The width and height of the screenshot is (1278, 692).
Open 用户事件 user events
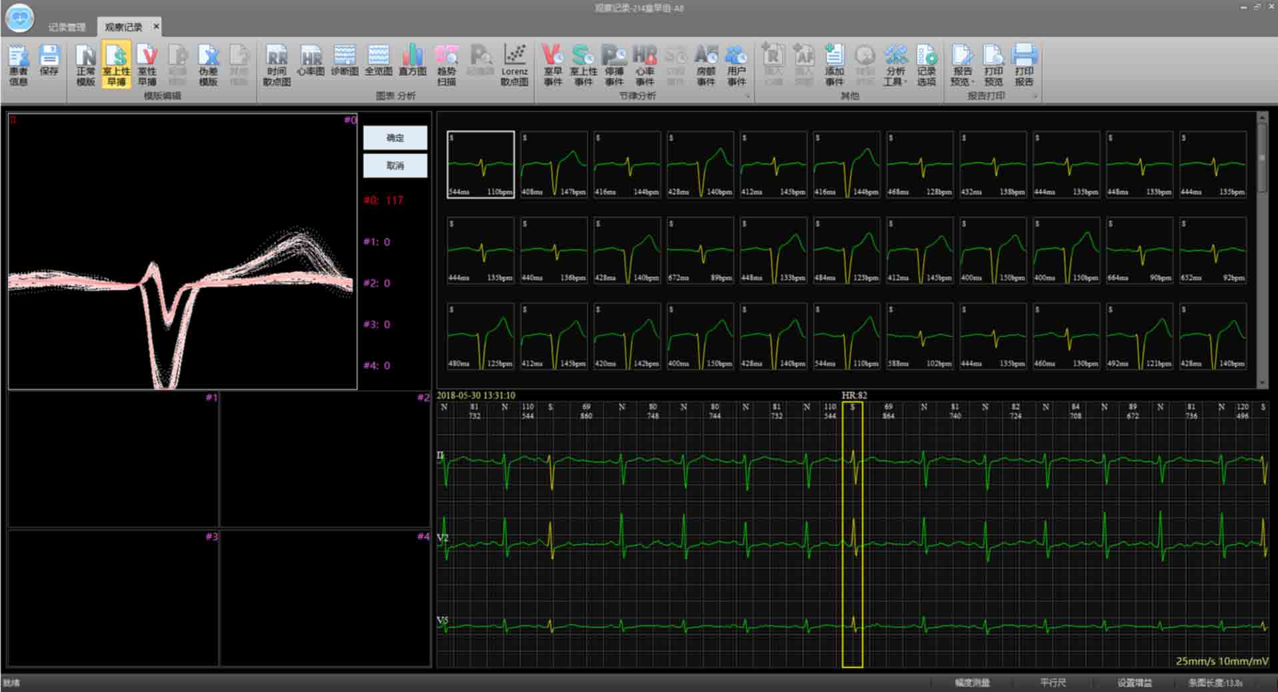coord(737,65)
